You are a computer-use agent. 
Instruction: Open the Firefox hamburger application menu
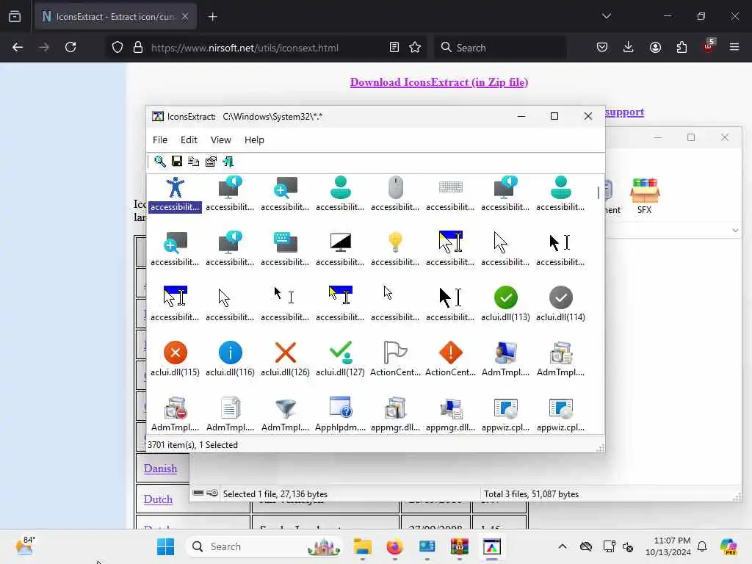(x=734, y=47)
